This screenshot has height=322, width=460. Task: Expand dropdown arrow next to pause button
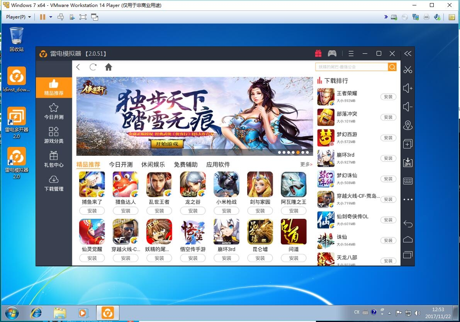(51, 17)
